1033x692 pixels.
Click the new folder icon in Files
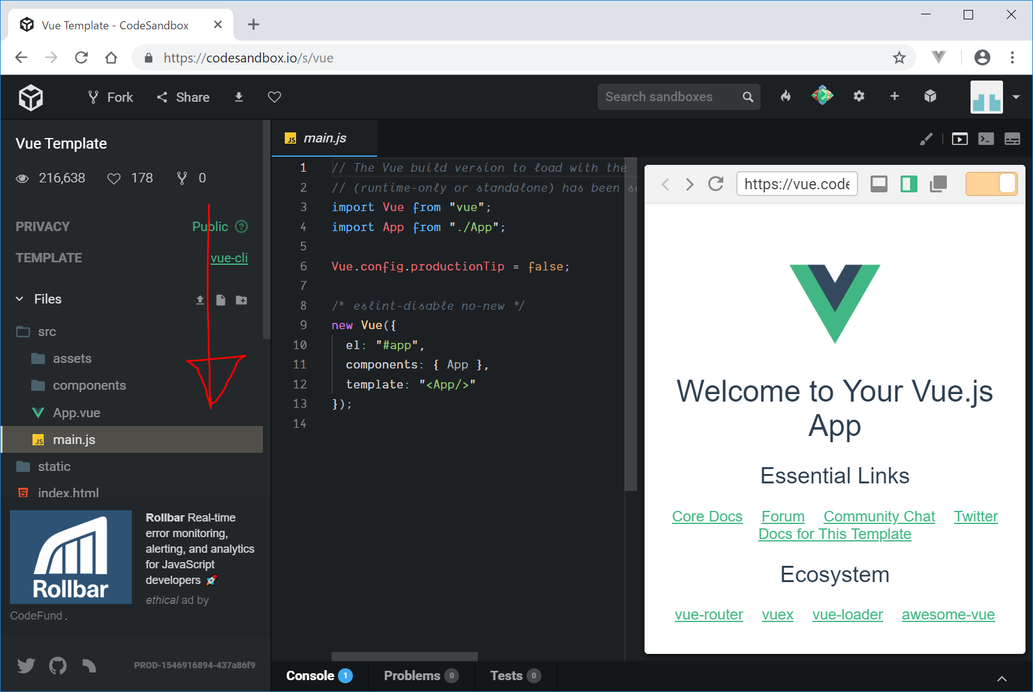[x=241, y=300]
